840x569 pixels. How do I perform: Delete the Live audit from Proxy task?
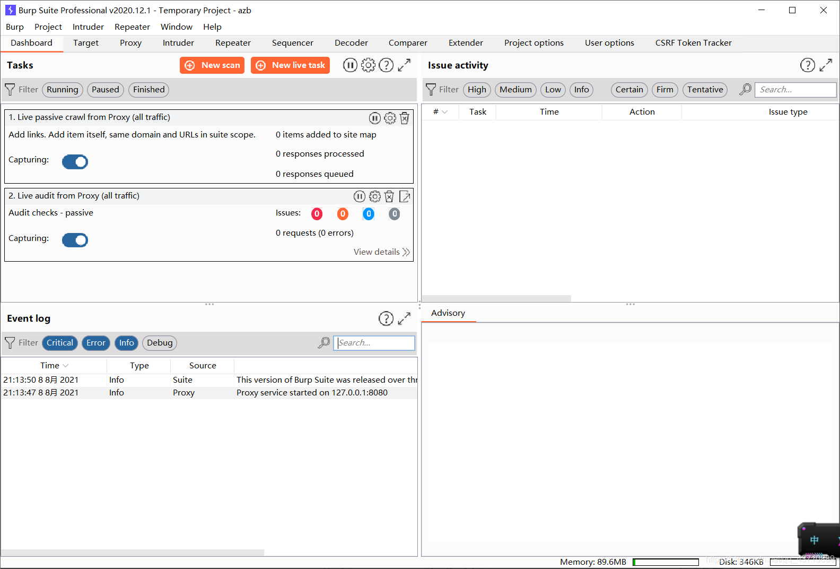click(389, 196)
